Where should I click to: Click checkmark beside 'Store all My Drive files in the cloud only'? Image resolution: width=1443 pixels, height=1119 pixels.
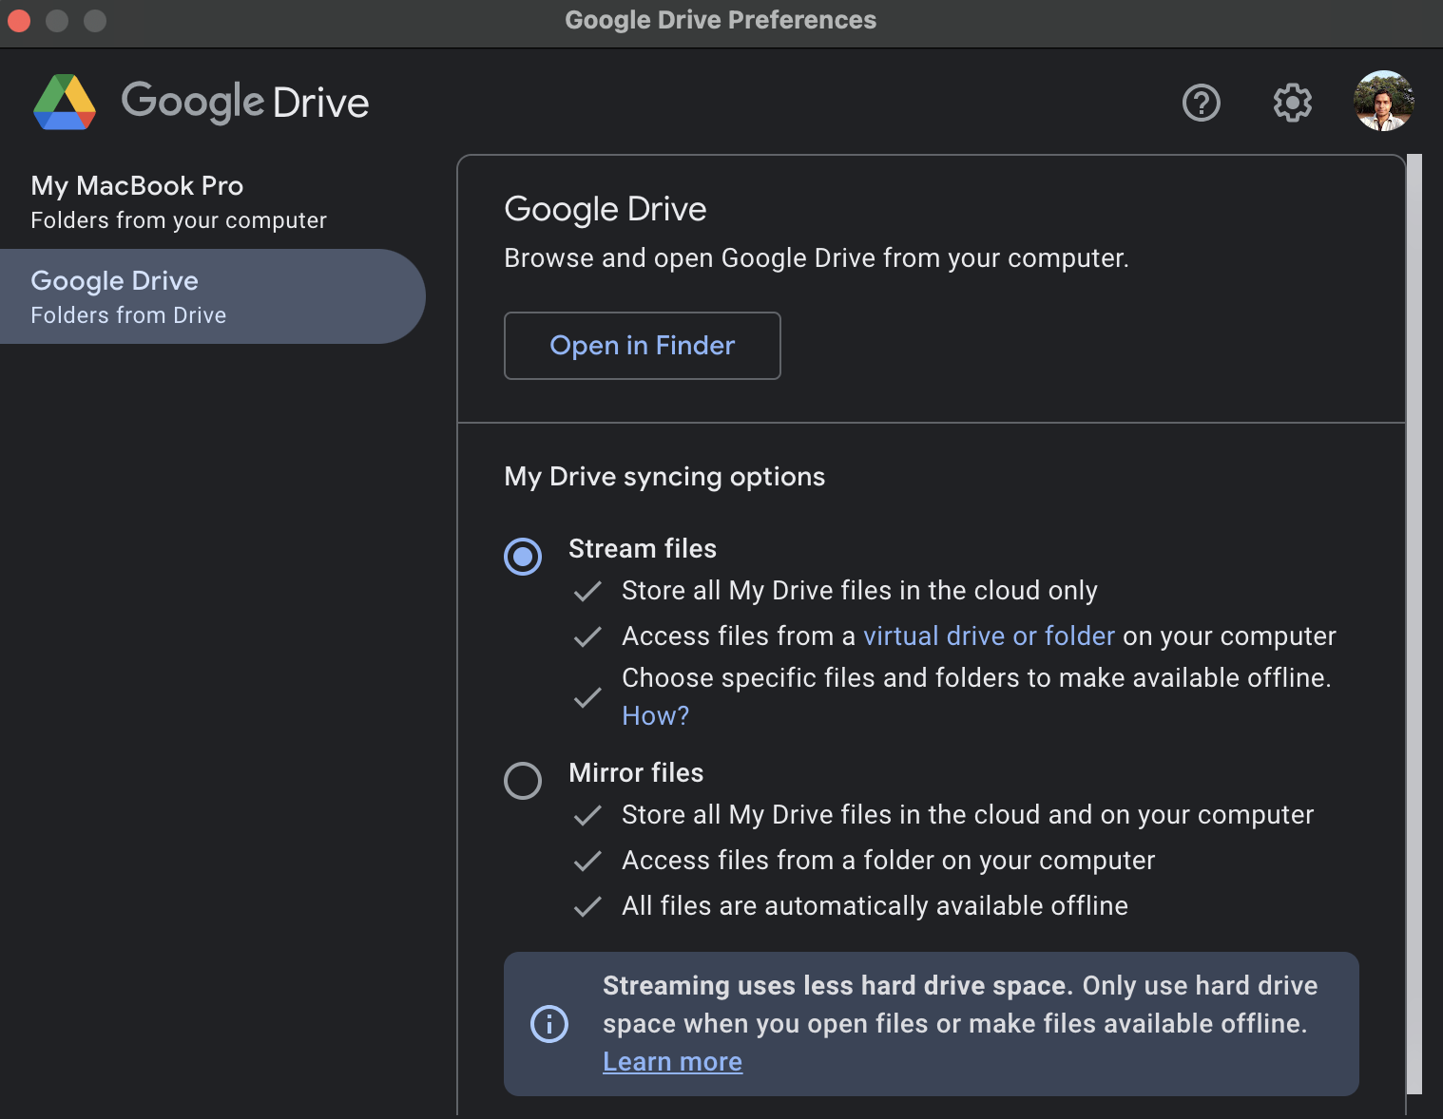[x=587, y=592]
